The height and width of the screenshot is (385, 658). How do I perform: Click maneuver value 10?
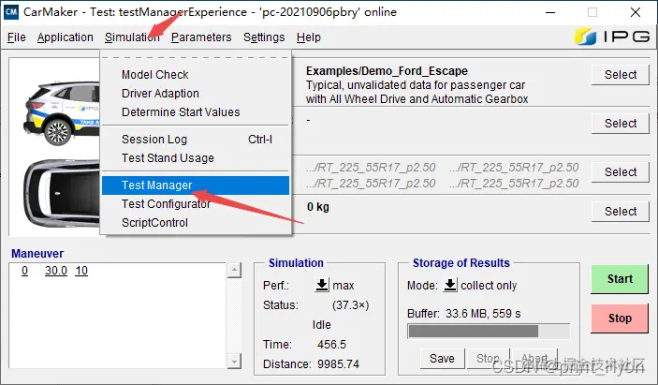pos(81,271)
